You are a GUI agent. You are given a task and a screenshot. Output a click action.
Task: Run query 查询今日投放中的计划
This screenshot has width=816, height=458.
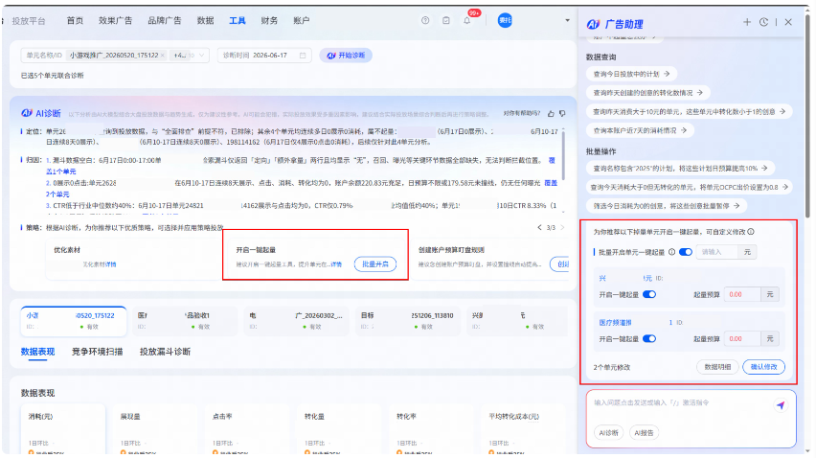pyautogui.click(x=631, y=74)
